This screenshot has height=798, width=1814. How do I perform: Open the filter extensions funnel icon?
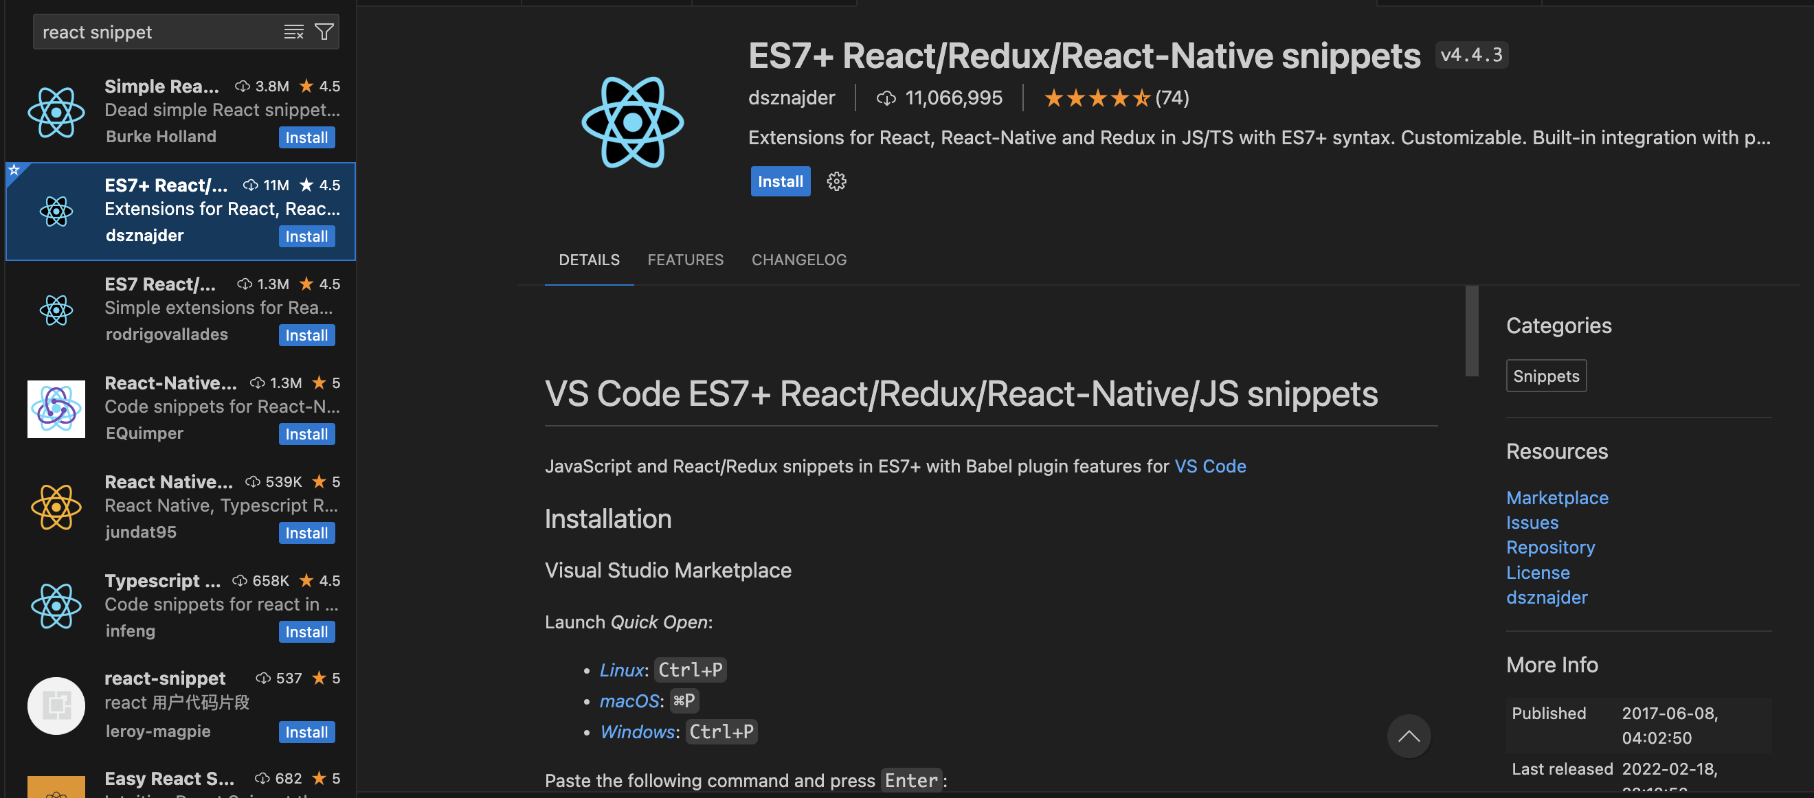324,32
